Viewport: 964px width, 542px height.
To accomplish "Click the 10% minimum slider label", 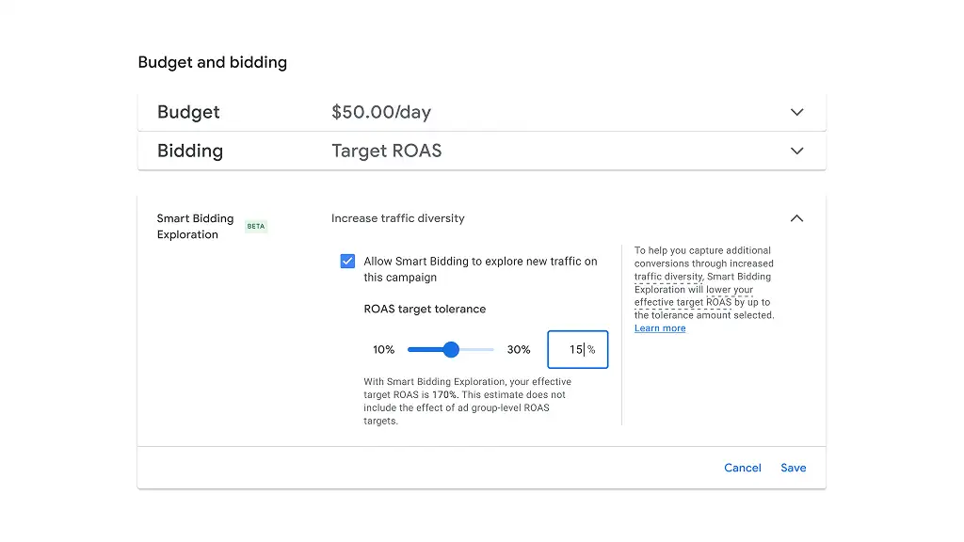I will point(384,350).
